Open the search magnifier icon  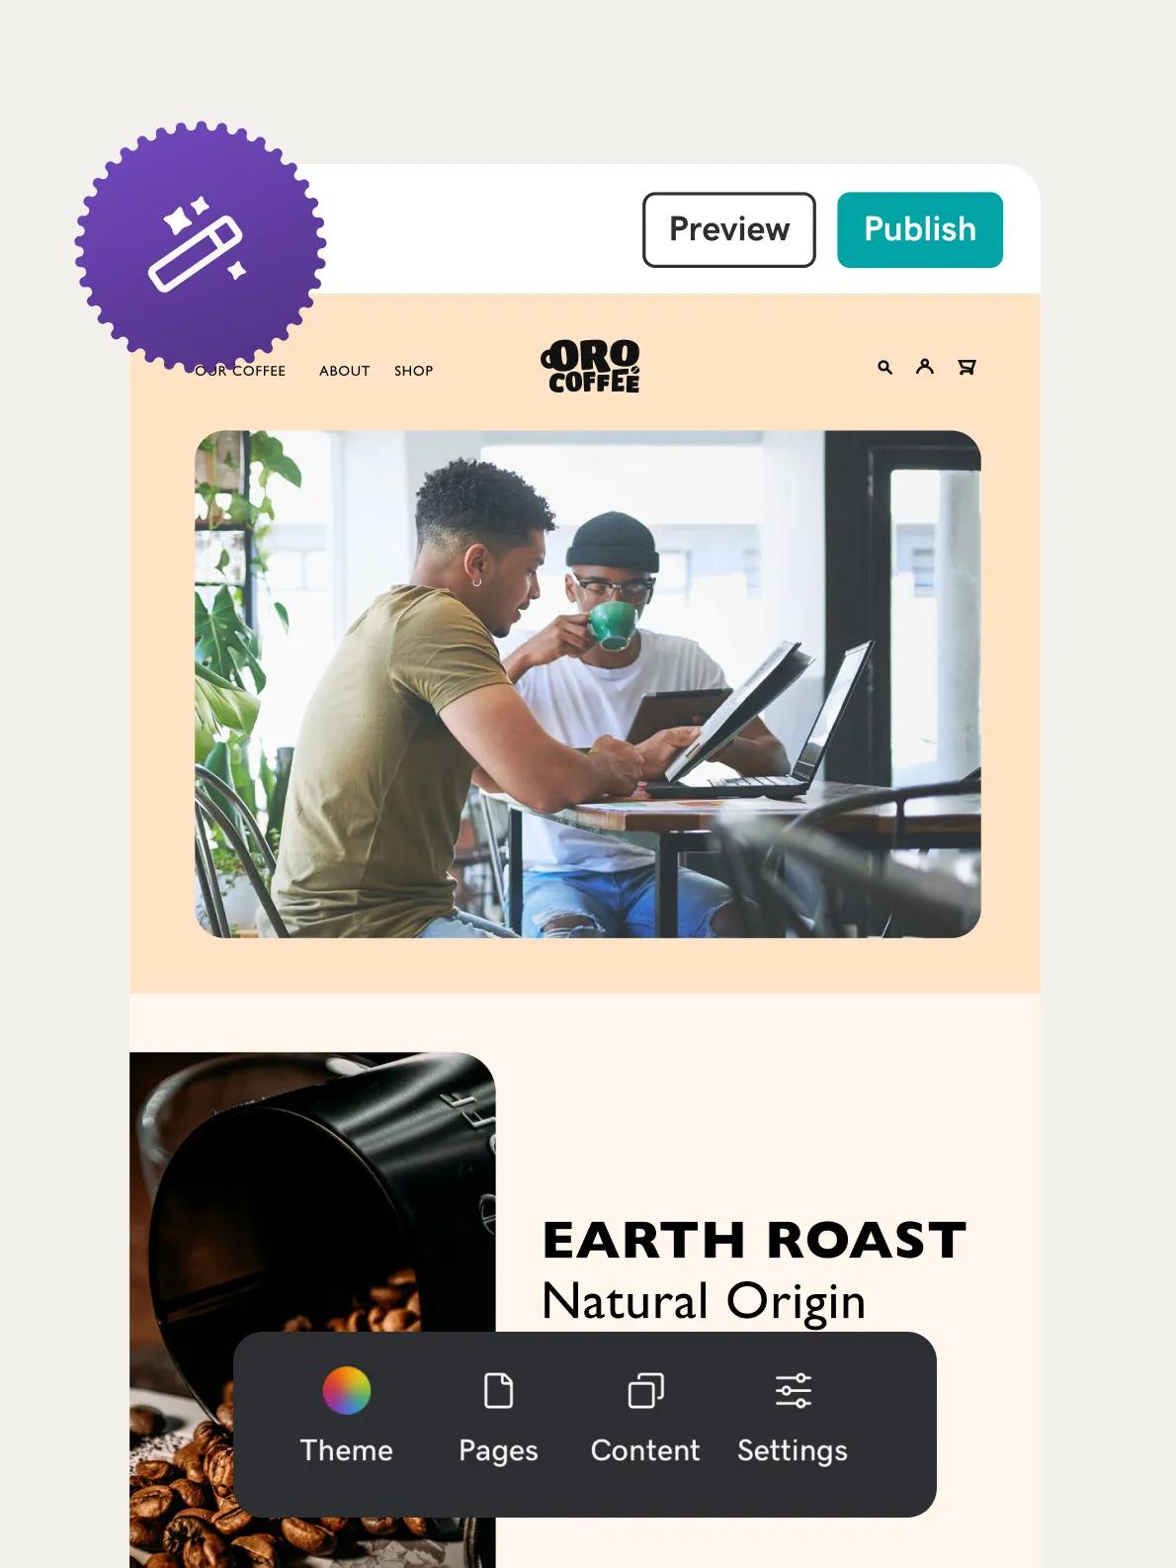coord(884,367)
